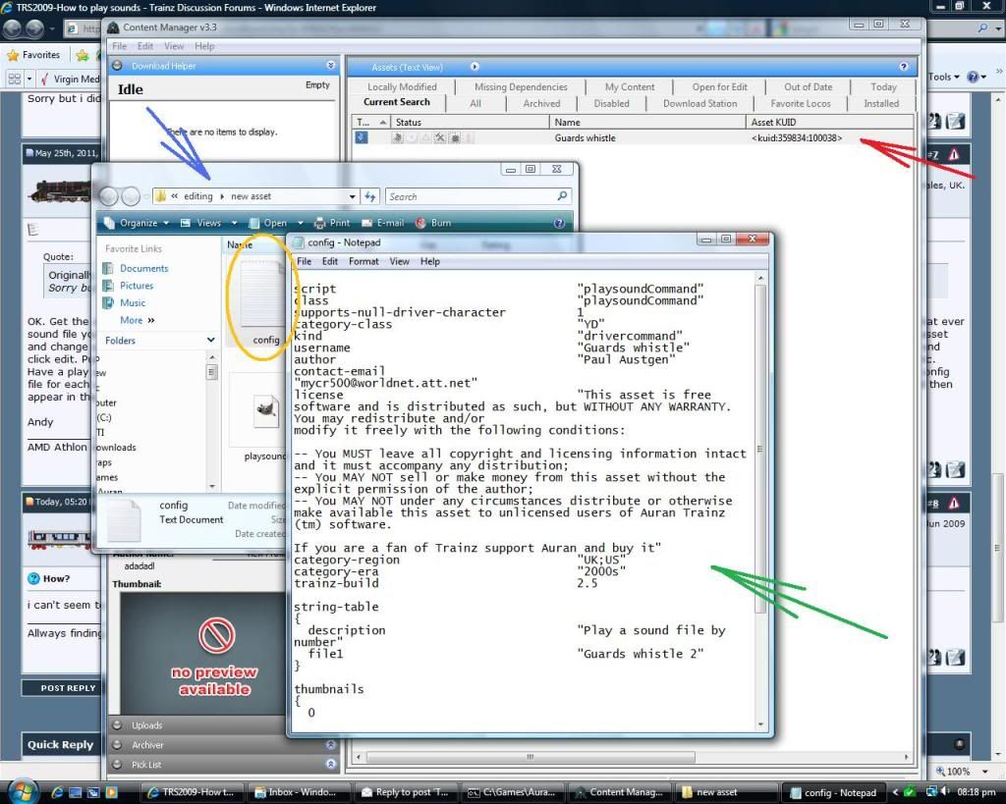Click Burn in Explorer toolbar
Image resolution: width=1006 pixels, height=804 pixels.
[433, 223]
